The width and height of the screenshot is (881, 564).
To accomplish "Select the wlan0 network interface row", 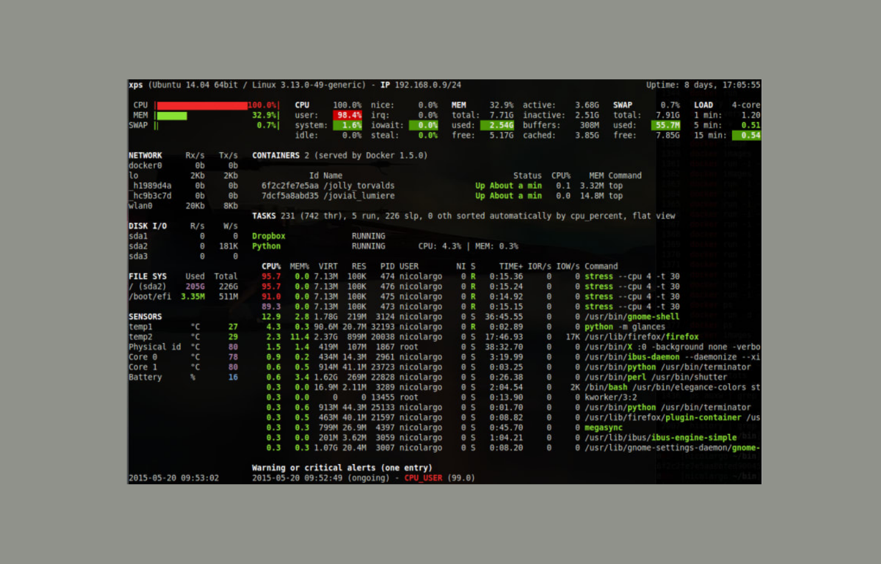I will [183, 206].
